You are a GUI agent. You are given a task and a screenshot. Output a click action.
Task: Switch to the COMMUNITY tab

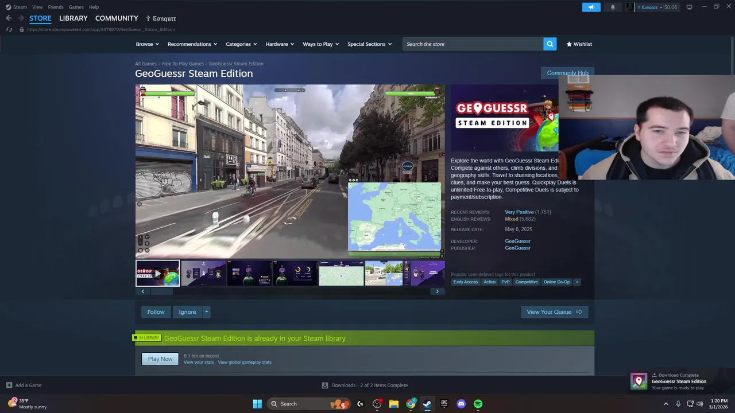[117, 18]
